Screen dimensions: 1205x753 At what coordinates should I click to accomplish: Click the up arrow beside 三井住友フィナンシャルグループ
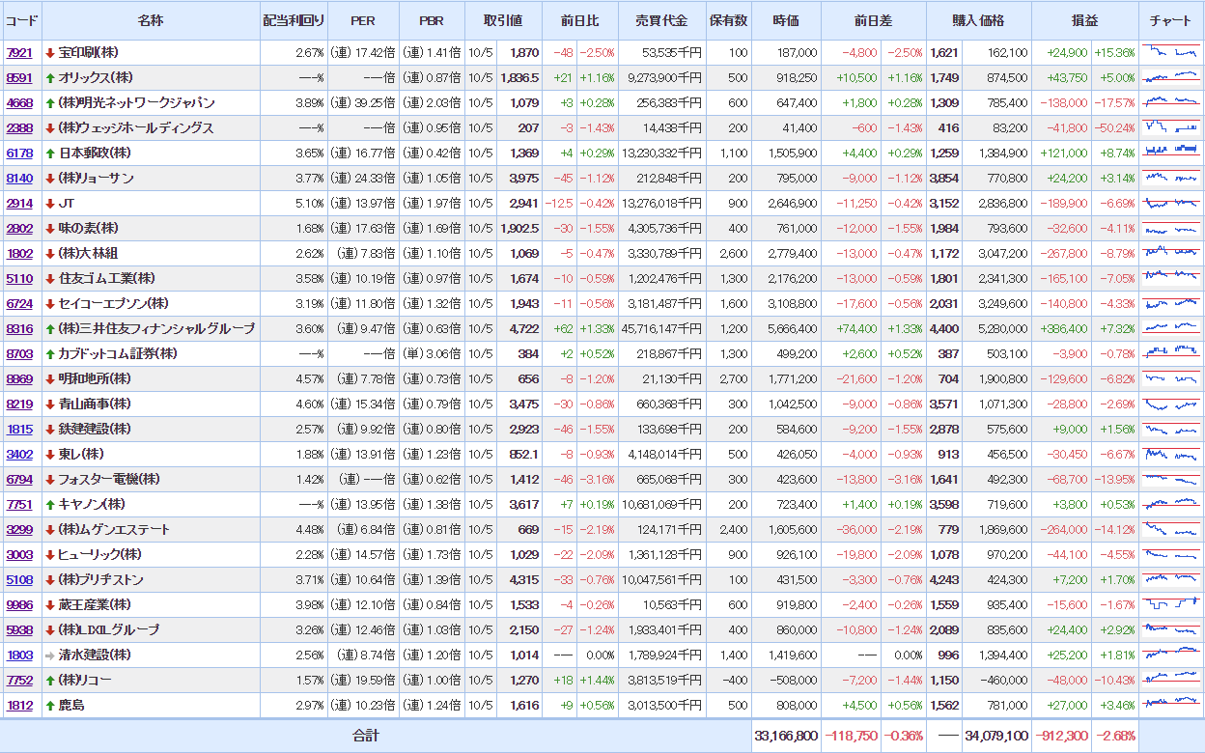[x=50, y=329]
